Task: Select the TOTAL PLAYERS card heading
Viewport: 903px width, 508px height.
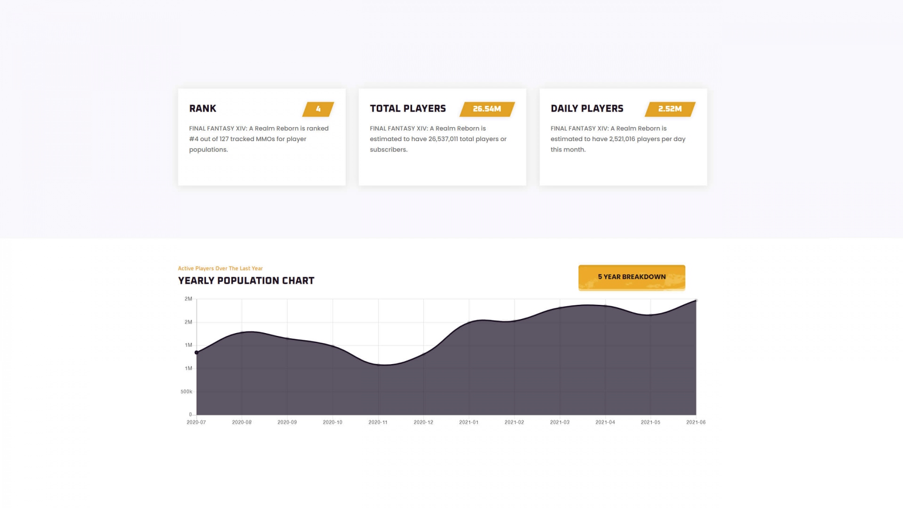Action: pos(408,109)
